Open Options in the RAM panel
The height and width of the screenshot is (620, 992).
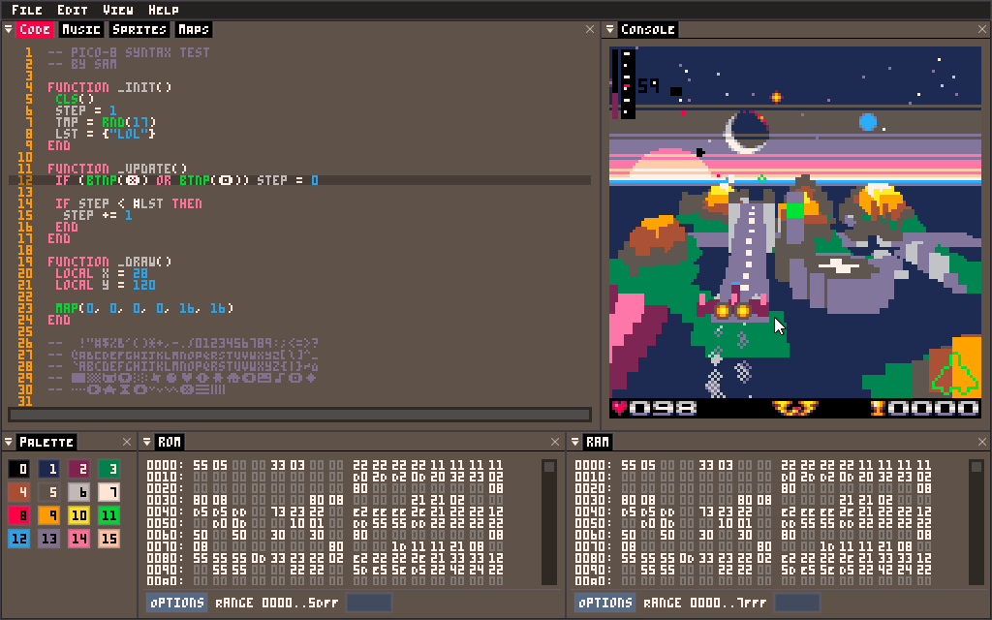(x=604, y=603)
